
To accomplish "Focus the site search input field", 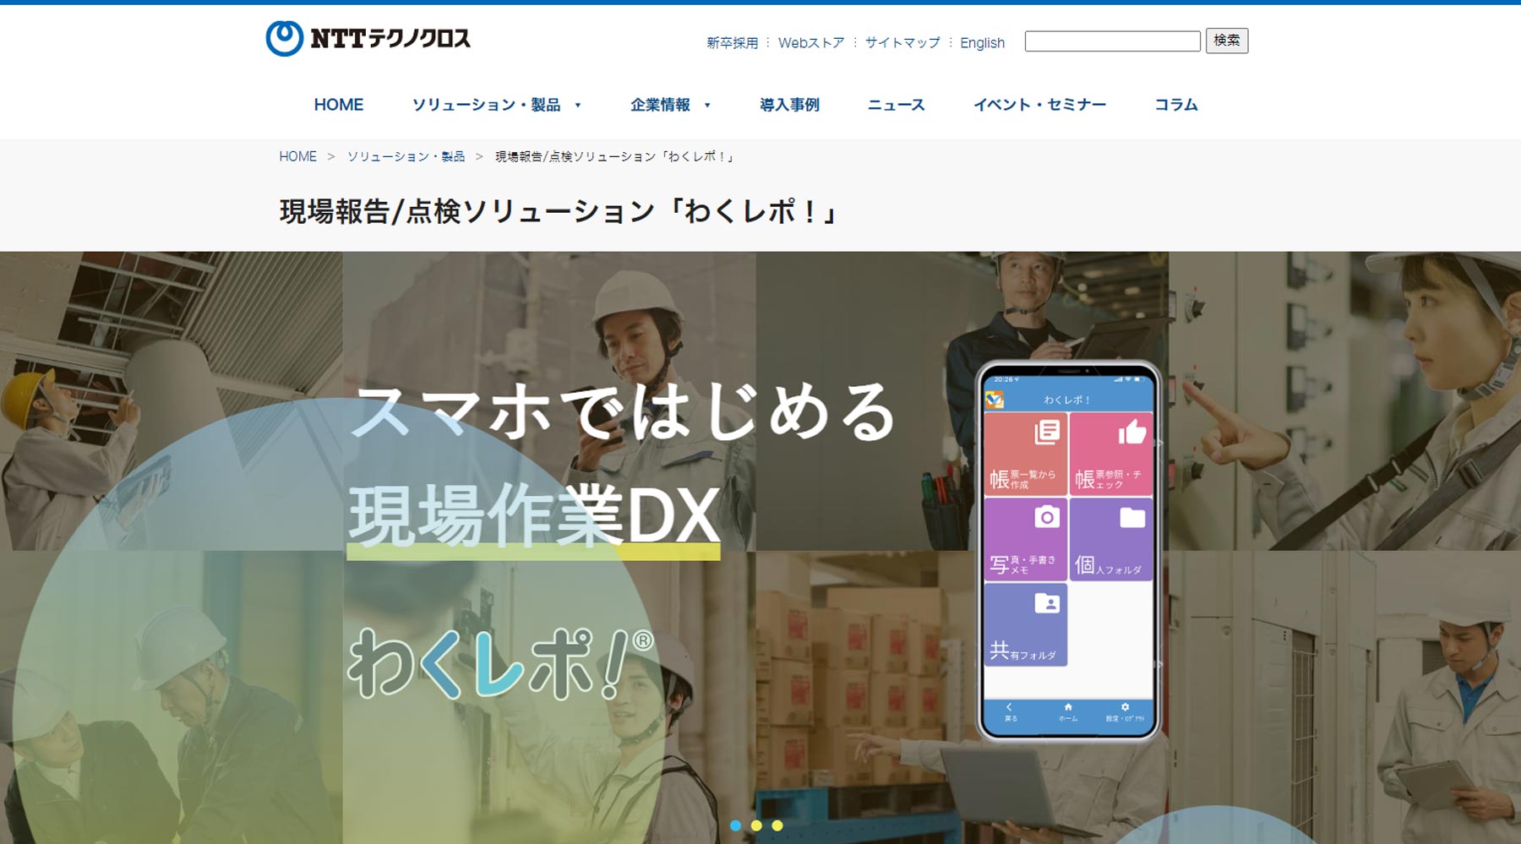I will (x=1112, y=41).
